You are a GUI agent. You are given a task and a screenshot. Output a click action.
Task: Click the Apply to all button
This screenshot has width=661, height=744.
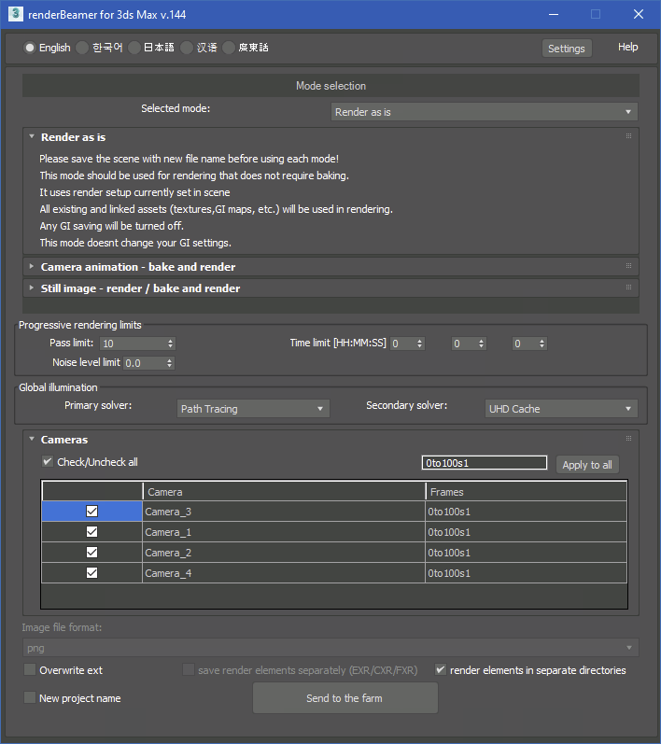pyautogui.click(x=587, y=465)
